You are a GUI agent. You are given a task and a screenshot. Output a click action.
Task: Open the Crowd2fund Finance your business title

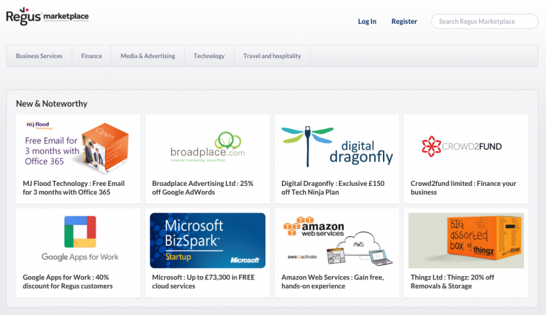coord(463,188)
